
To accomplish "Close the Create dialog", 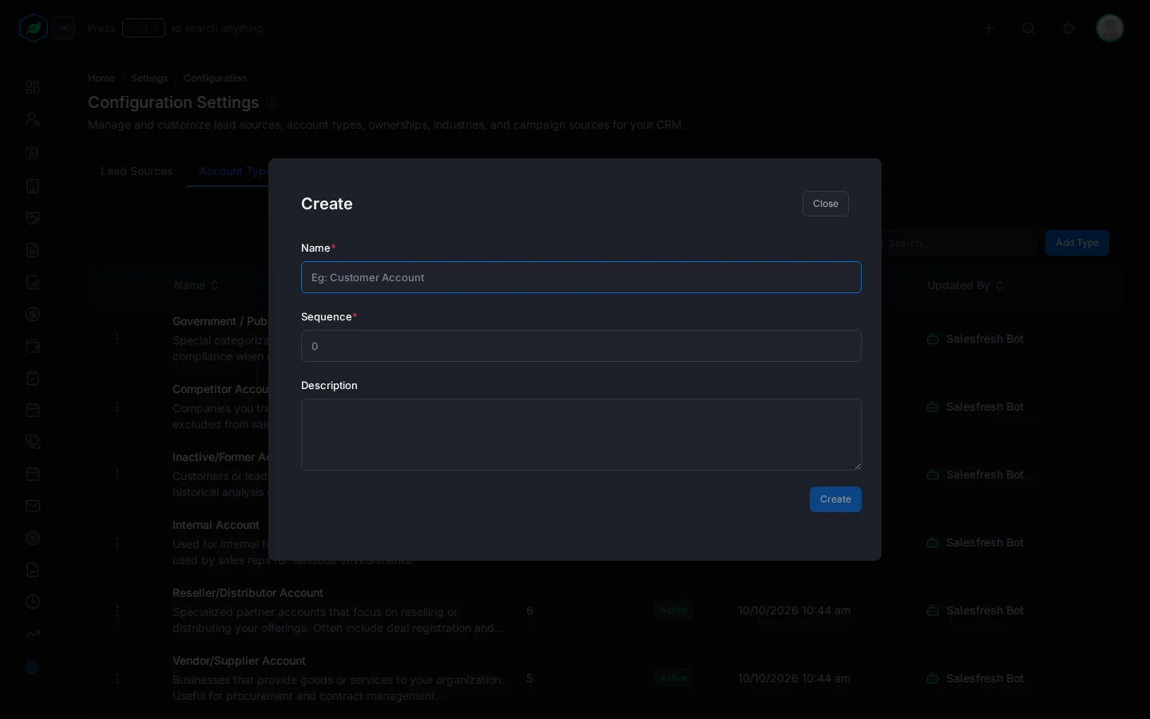I will click(826, 204).
